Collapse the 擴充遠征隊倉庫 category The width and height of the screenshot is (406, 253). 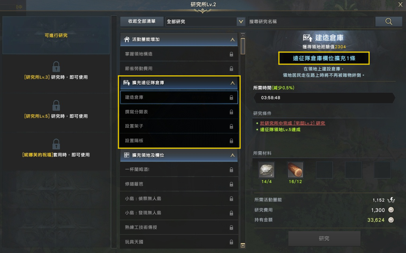click(232, 83)
